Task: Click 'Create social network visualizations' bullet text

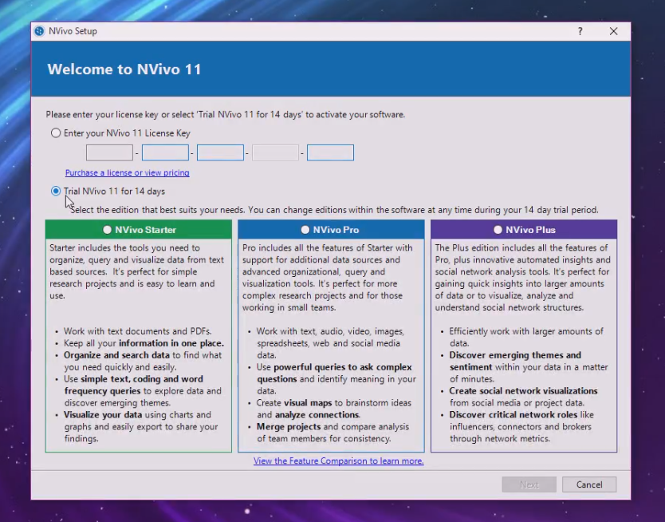Action: point(523,391)
